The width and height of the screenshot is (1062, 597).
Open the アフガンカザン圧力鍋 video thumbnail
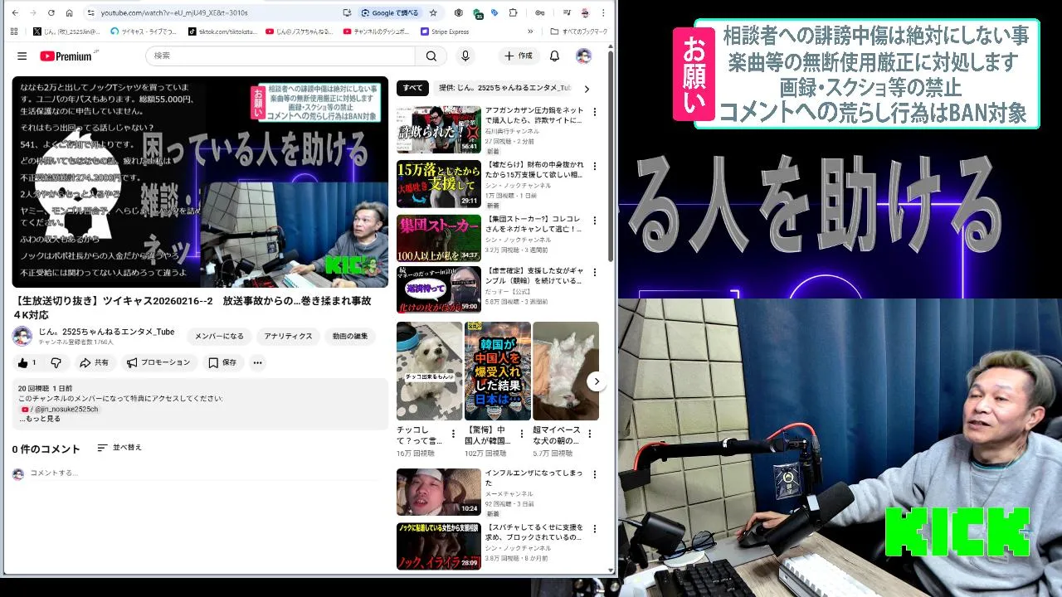pyautogui.click(x=438, y=129)
